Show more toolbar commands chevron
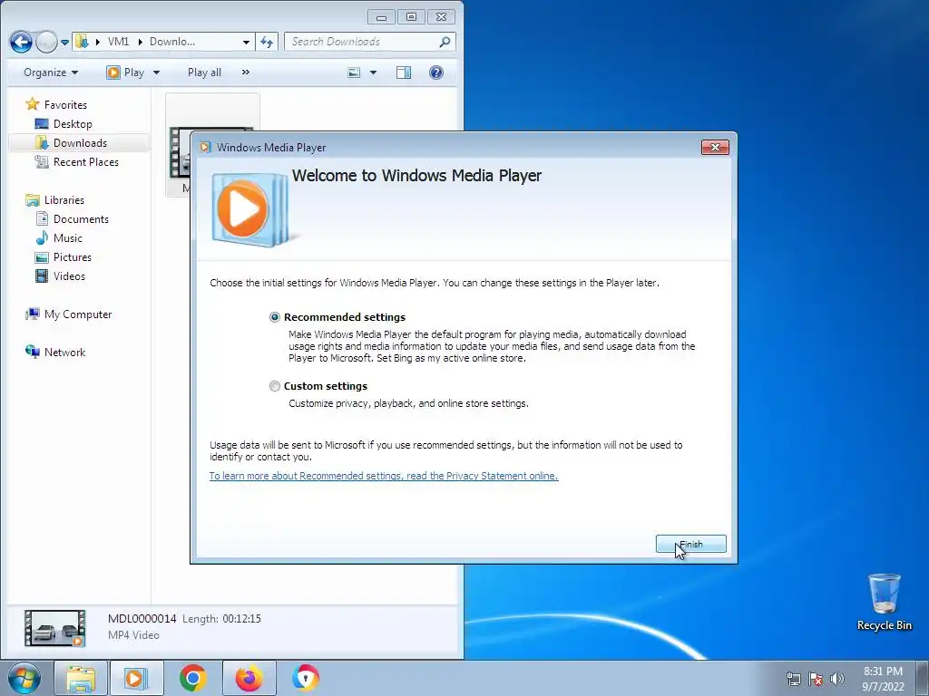The height and width of the screenshot is (696, 929). coord(246,72)
